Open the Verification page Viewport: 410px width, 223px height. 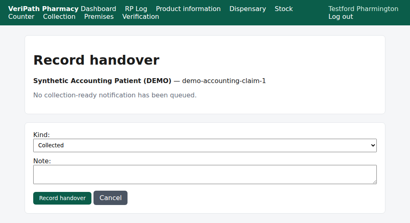[x=141, y=16]
